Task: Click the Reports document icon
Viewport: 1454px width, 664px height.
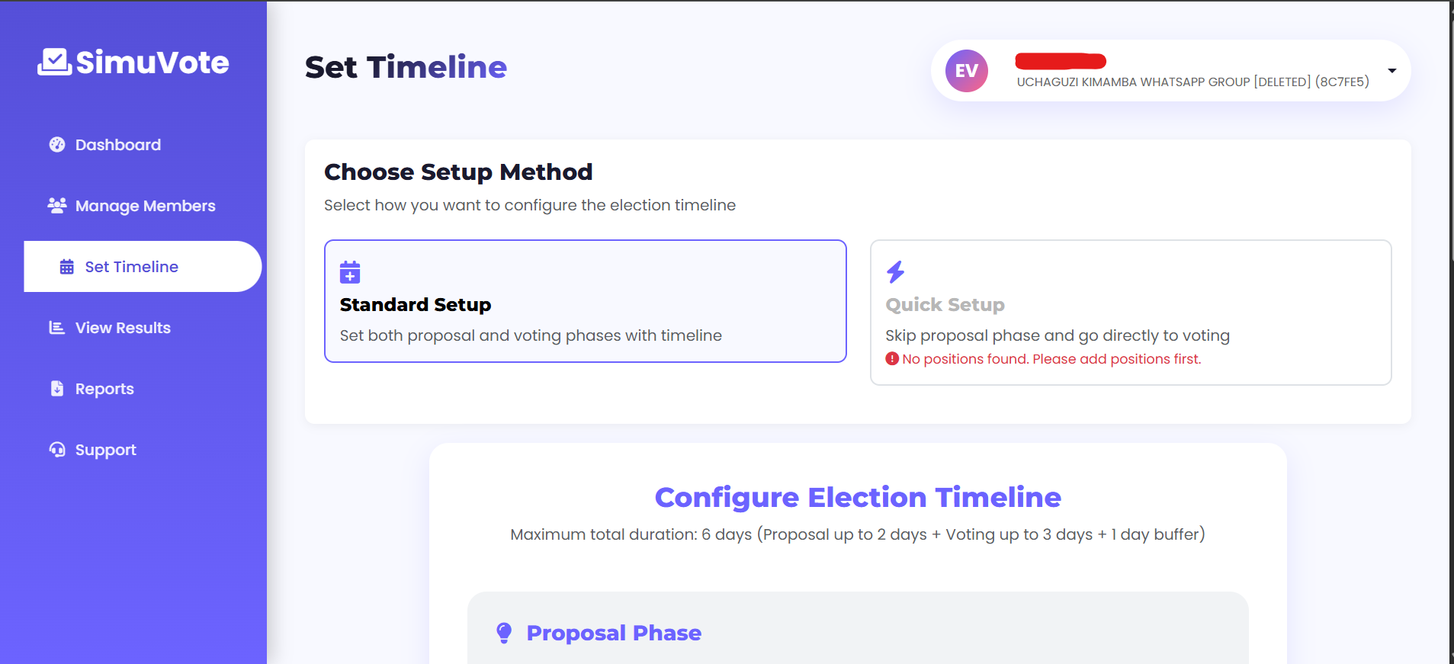Action: [x=59, y=388]
